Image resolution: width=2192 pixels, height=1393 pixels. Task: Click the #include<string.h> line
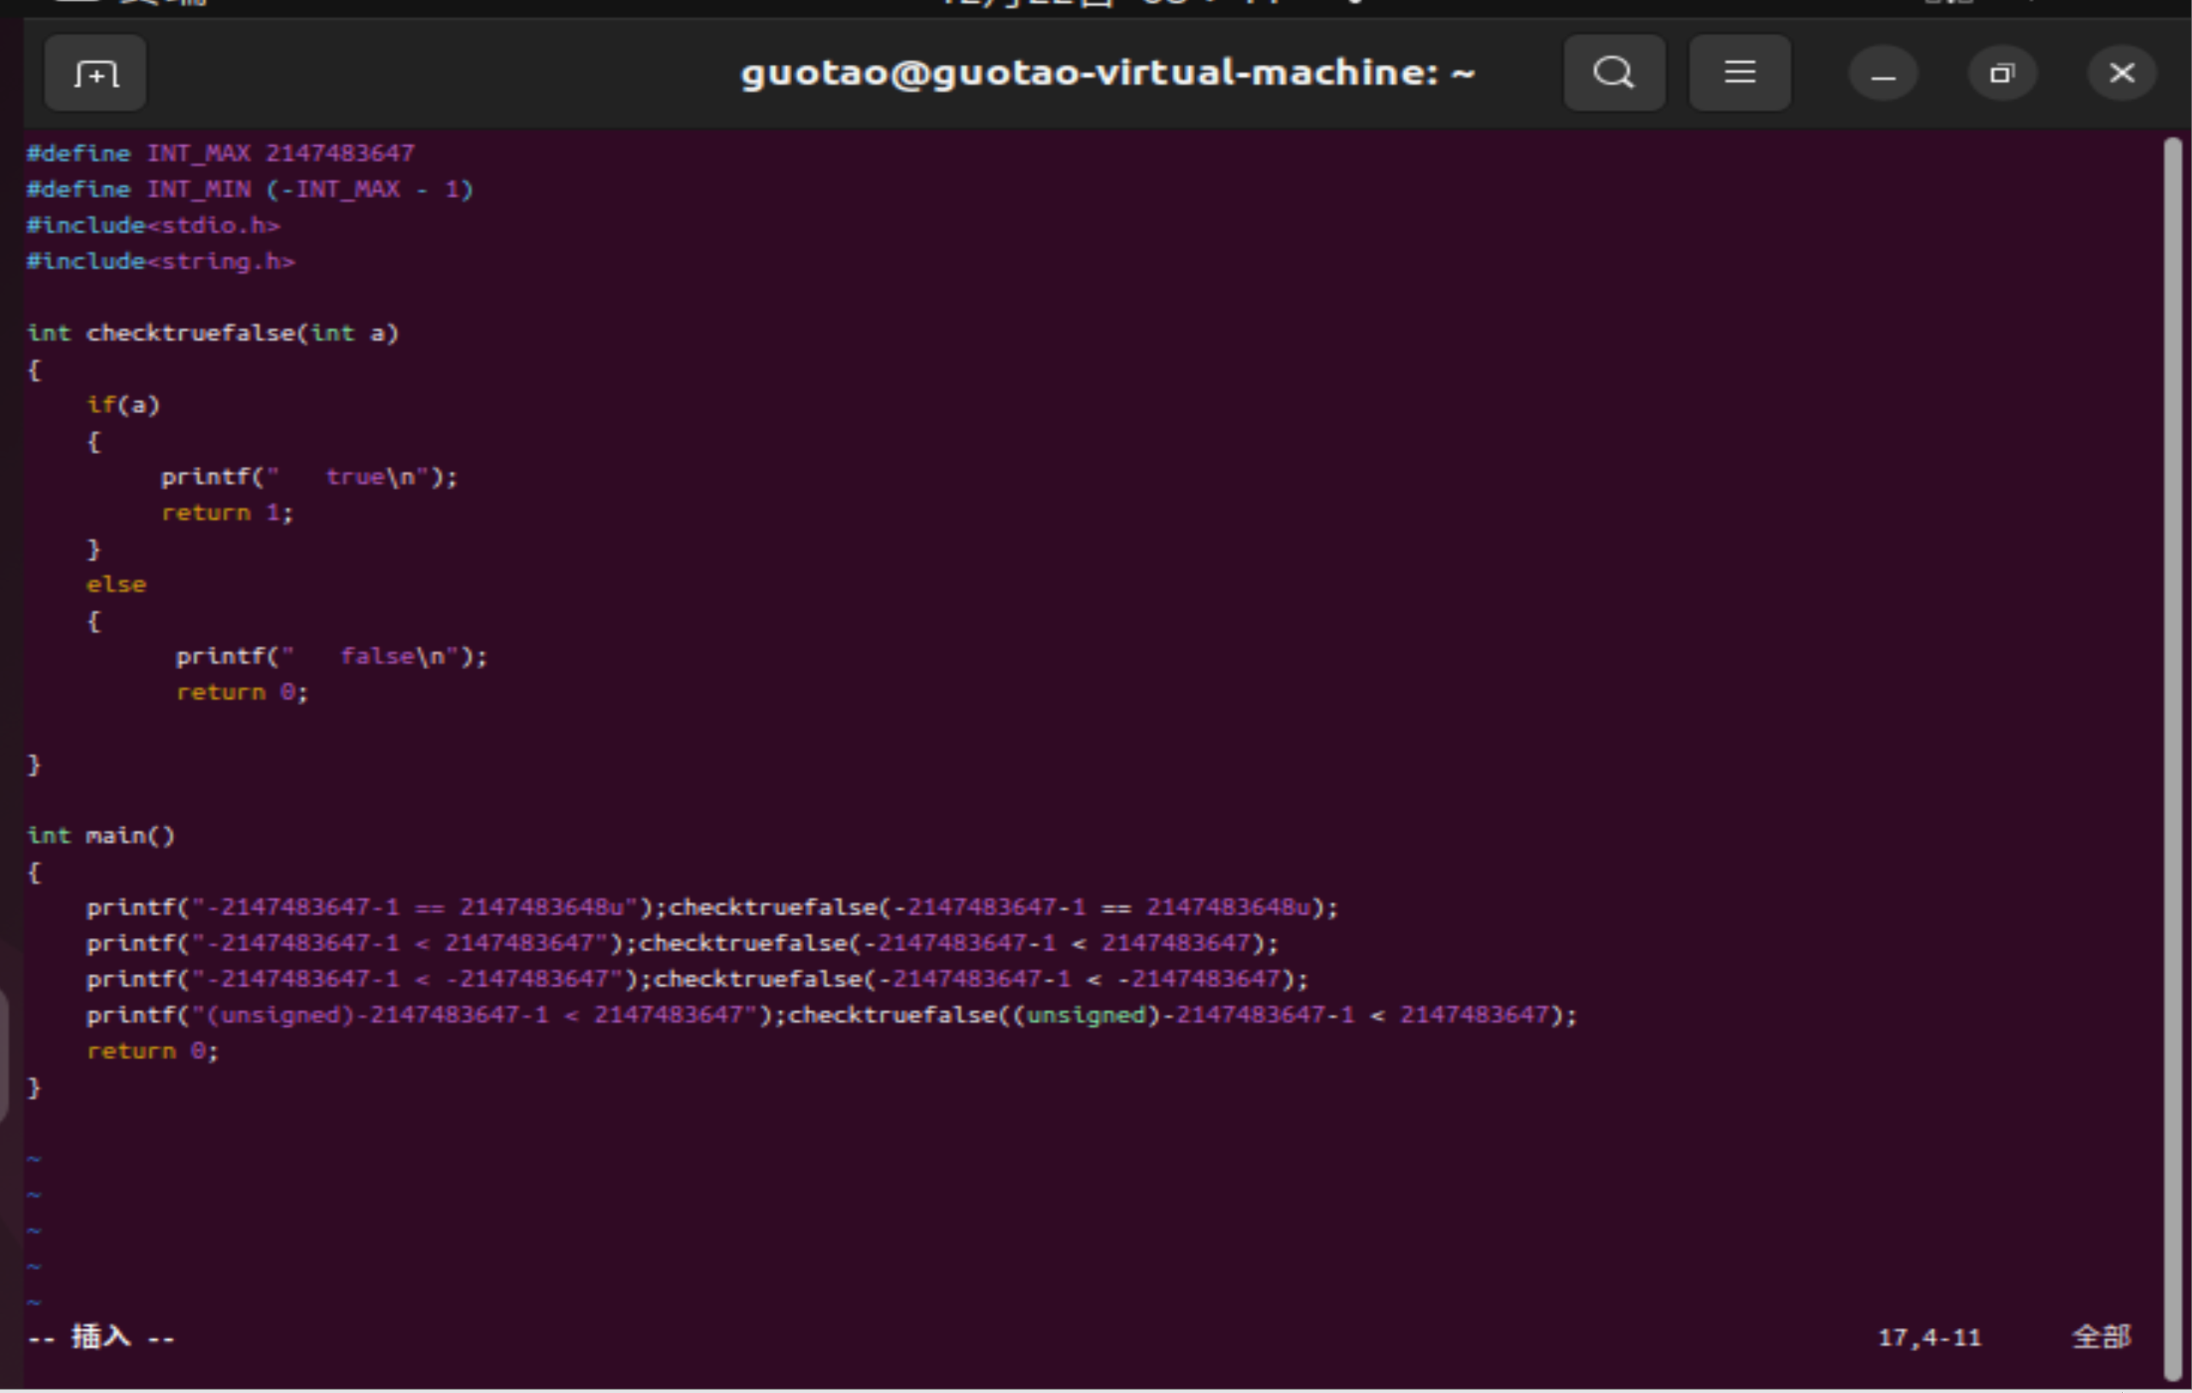(x=160, y=262)
